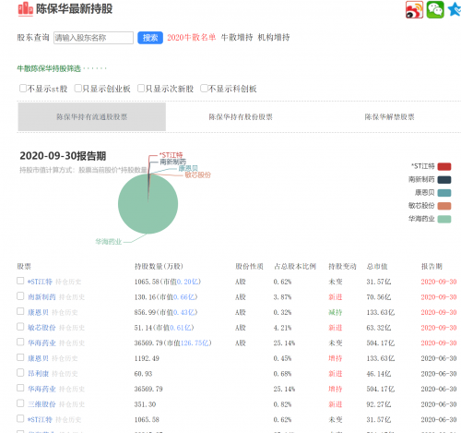Image resolution: width=461 pixels, height=433 pixels.
Task: Open 南新制药 stock link
Action: pos(41,297)
